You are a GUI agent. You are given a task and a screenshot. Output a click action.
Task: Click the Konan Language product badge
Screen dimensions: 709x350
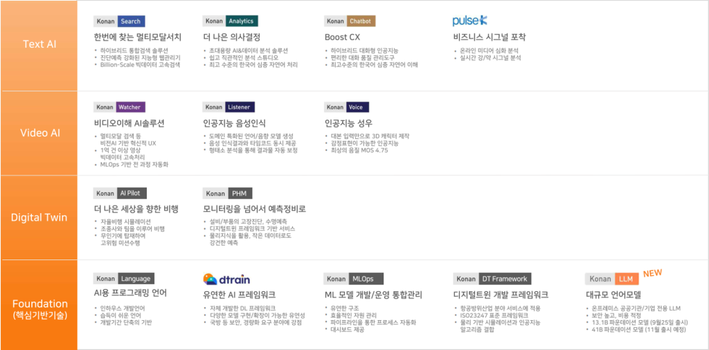click(x=125, y=279)
